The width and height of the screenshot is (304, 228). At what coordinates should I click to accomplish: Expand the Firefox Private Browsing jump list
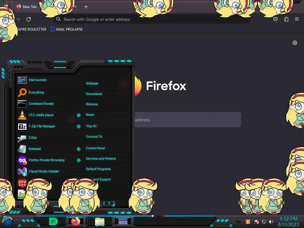click(78, 160)
